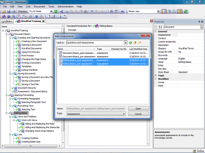Select Editing Basics_post-assessment file row
The width and height of the screenshot is (205, 153).
(103, 60)
